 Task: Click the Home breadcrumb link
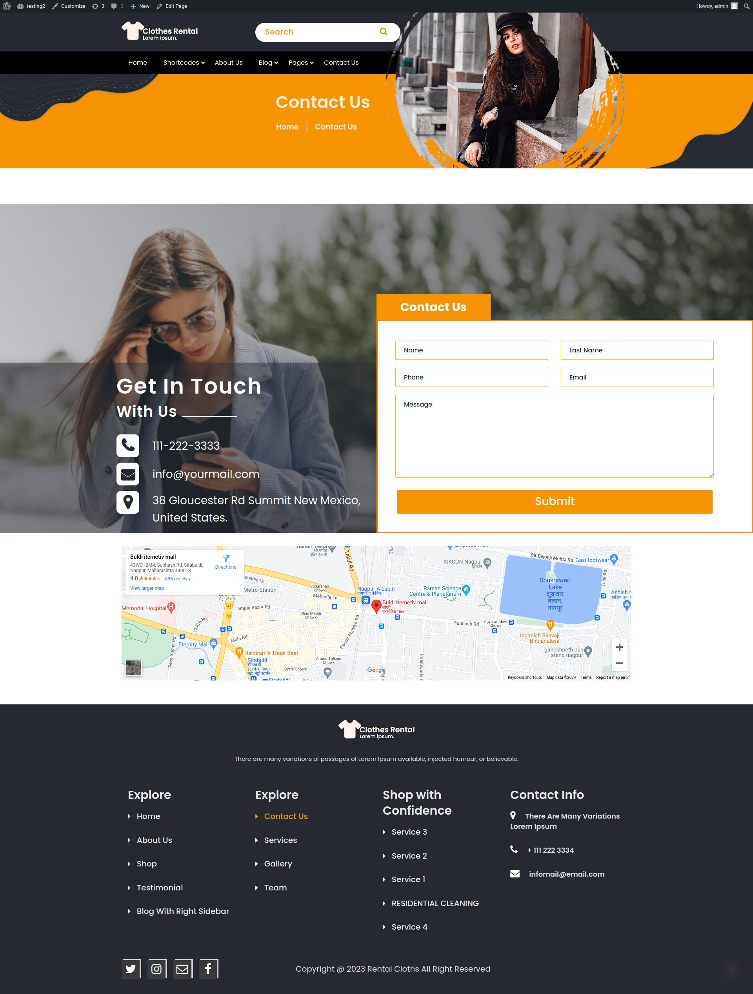tap(287, 127)
